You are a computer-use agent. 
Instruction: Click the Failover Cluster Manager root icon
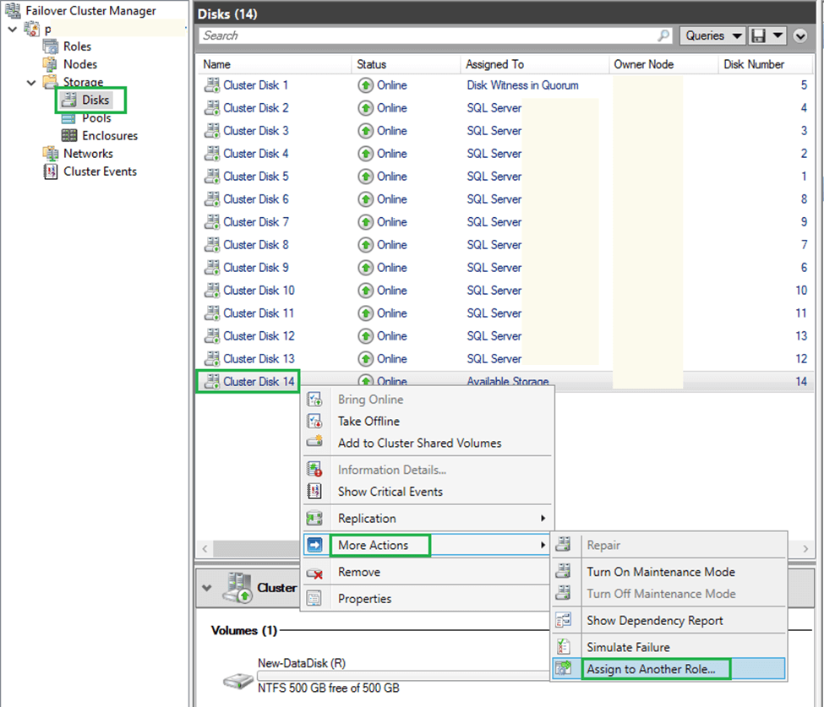tap(13, 10)
